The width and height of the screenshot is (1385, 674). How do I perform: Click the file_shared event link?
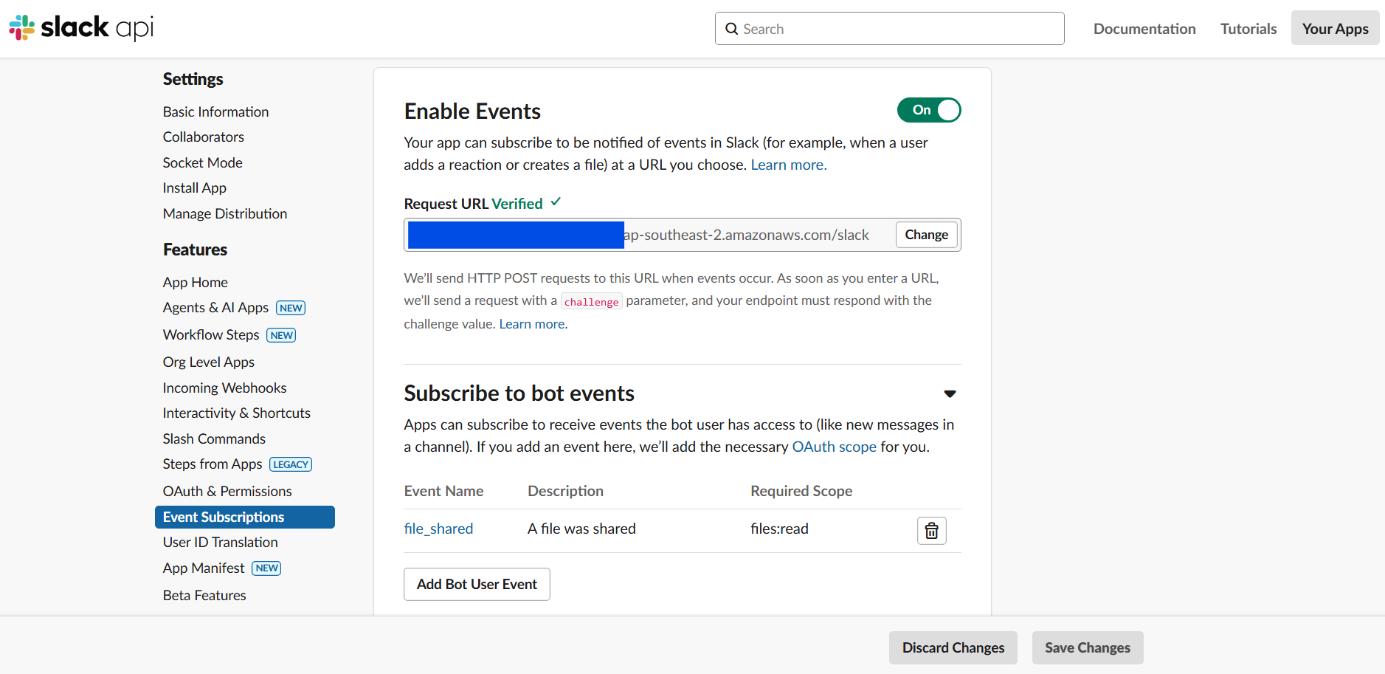tap(438, 529)
